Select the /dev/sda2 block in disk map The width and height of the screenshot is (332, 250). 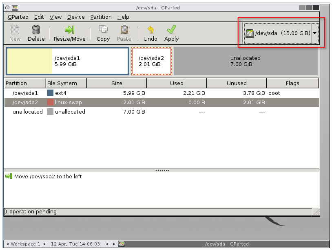click(x=152, y=61)
